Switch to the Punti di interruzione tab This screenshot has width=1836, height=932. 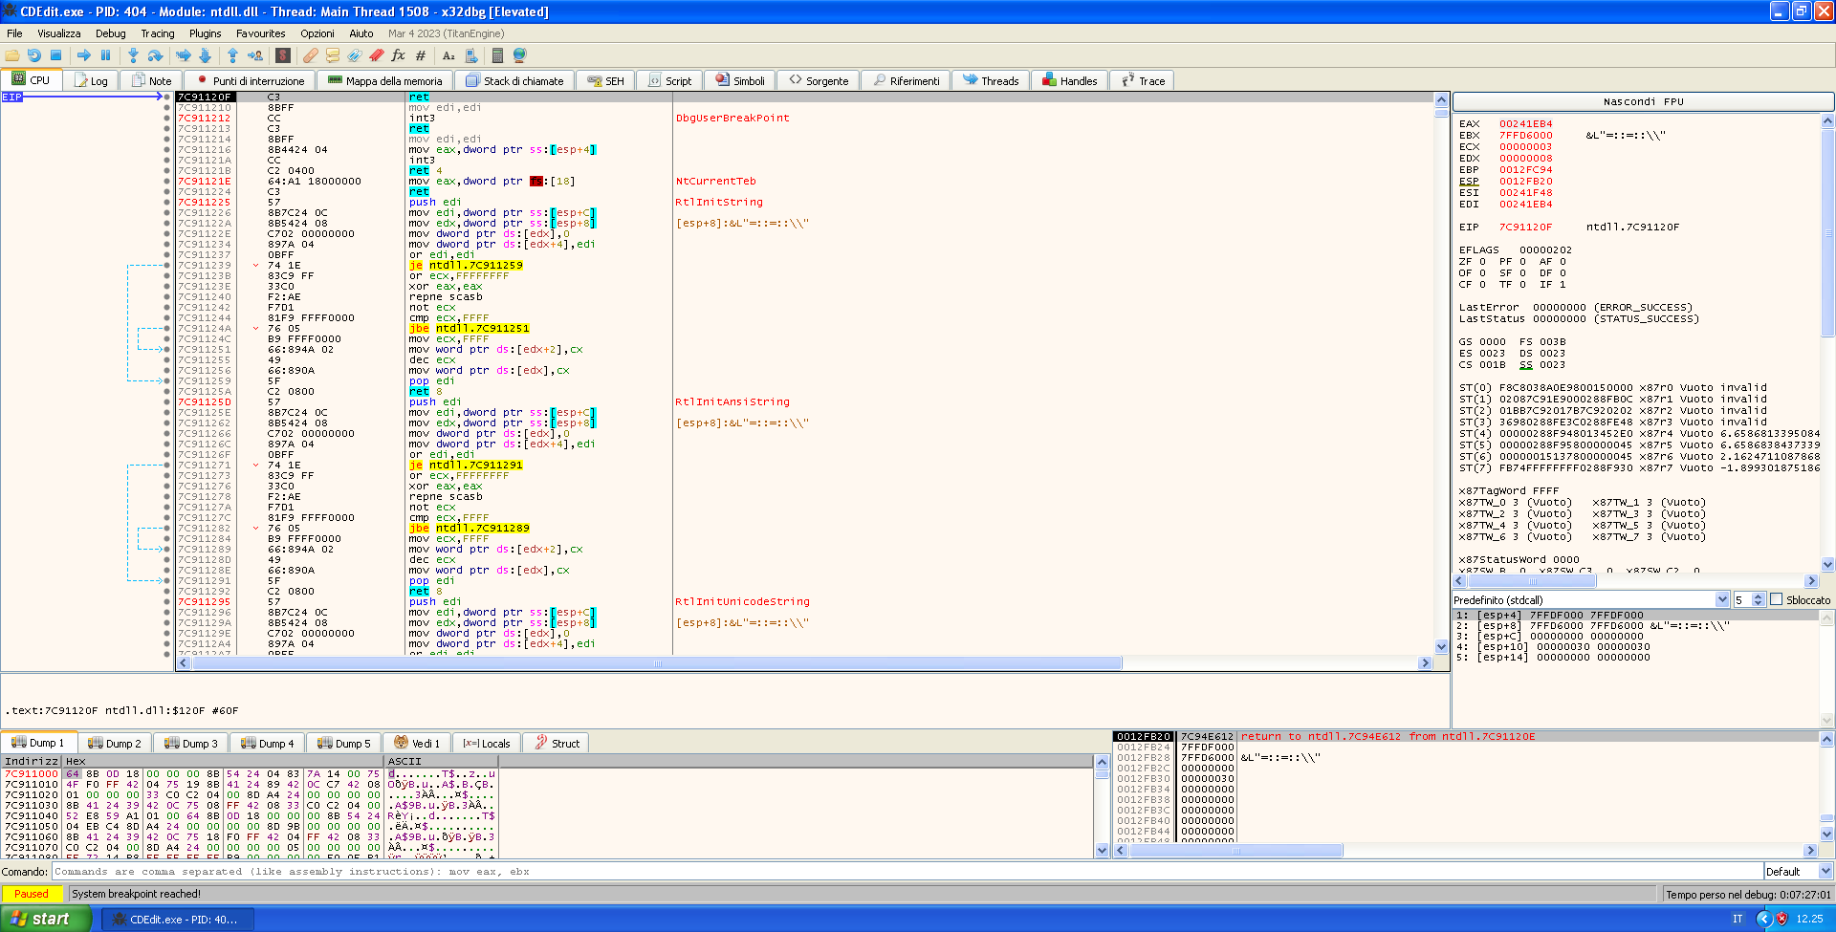click(x=249, y=81)
